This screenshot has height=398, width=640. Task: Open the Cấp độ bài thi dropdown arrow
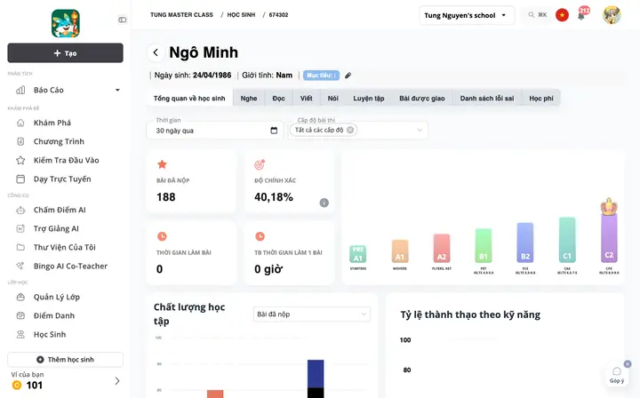[420, 130]
